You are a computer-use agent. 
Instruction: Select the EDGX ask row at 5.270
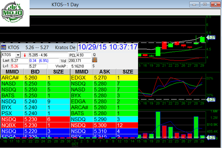coord(104,78)
